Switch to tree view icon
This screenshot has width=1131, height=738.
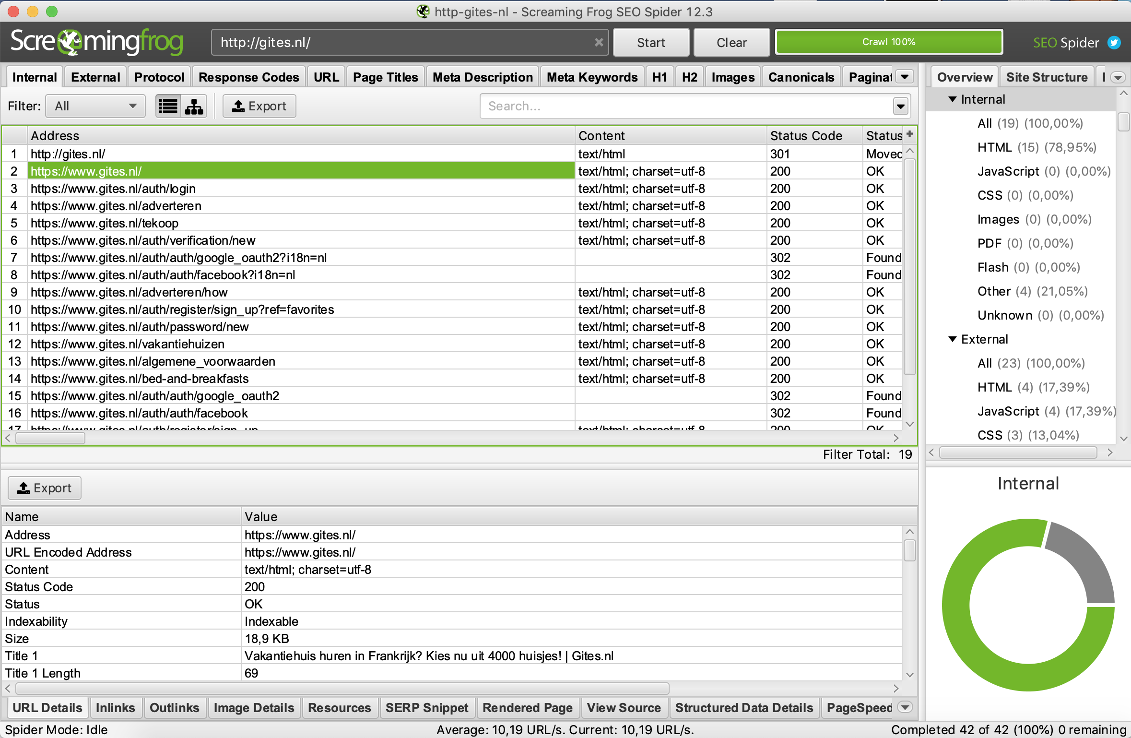tap(194, 106)
